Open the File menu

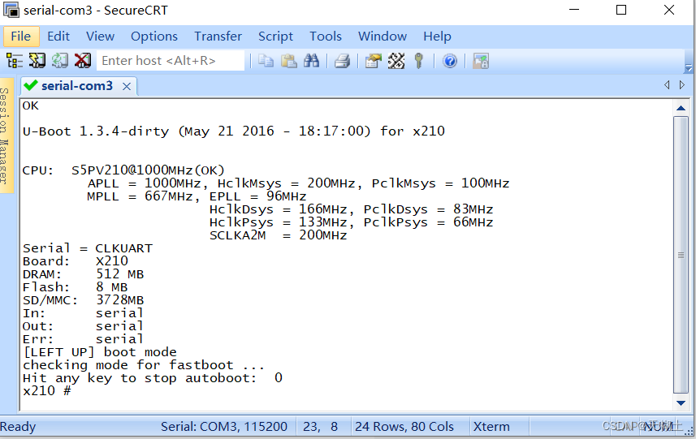tap(21, 36)
